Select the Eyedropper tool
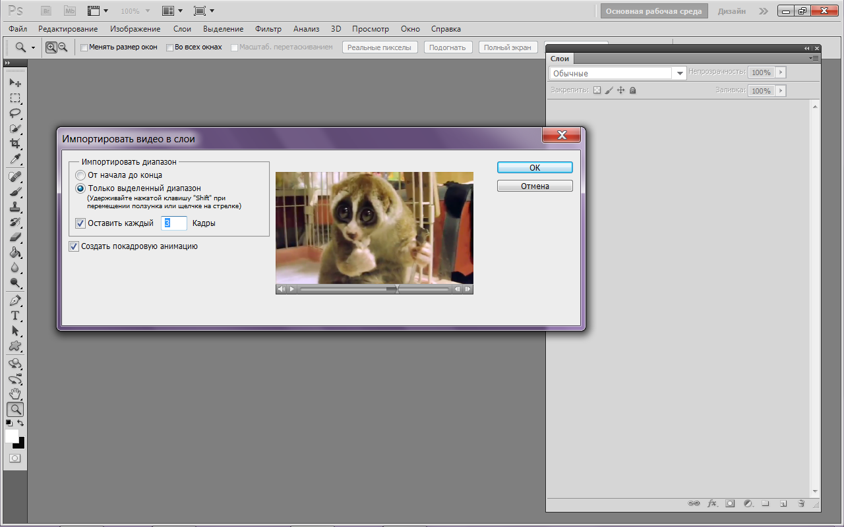844x527 pixels. coord(15,159)
